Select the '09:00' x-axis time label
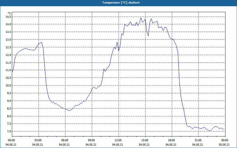237x148 pixels. pyautogui.click(x=92, y=140)
